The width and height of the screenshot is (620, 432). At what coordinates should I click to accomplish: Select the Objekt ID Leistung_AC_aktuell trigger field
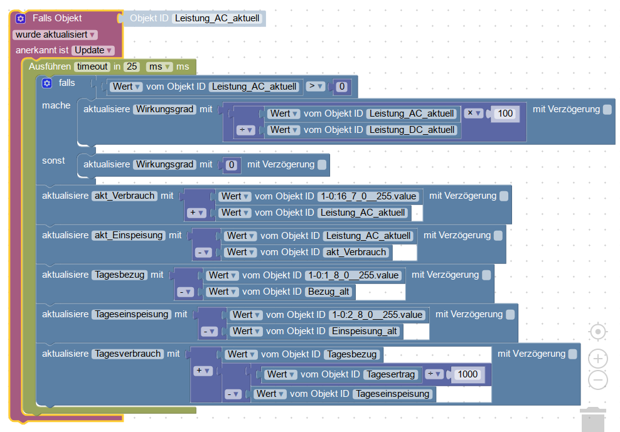(x=216, y=19)
